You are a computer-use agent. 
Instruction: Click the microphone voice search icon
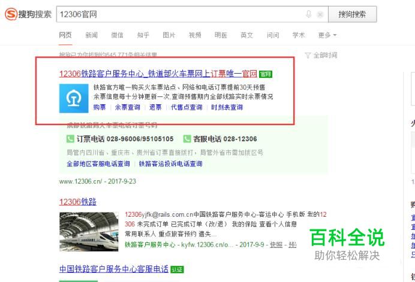pyautogui.click(x=308, y=14)
